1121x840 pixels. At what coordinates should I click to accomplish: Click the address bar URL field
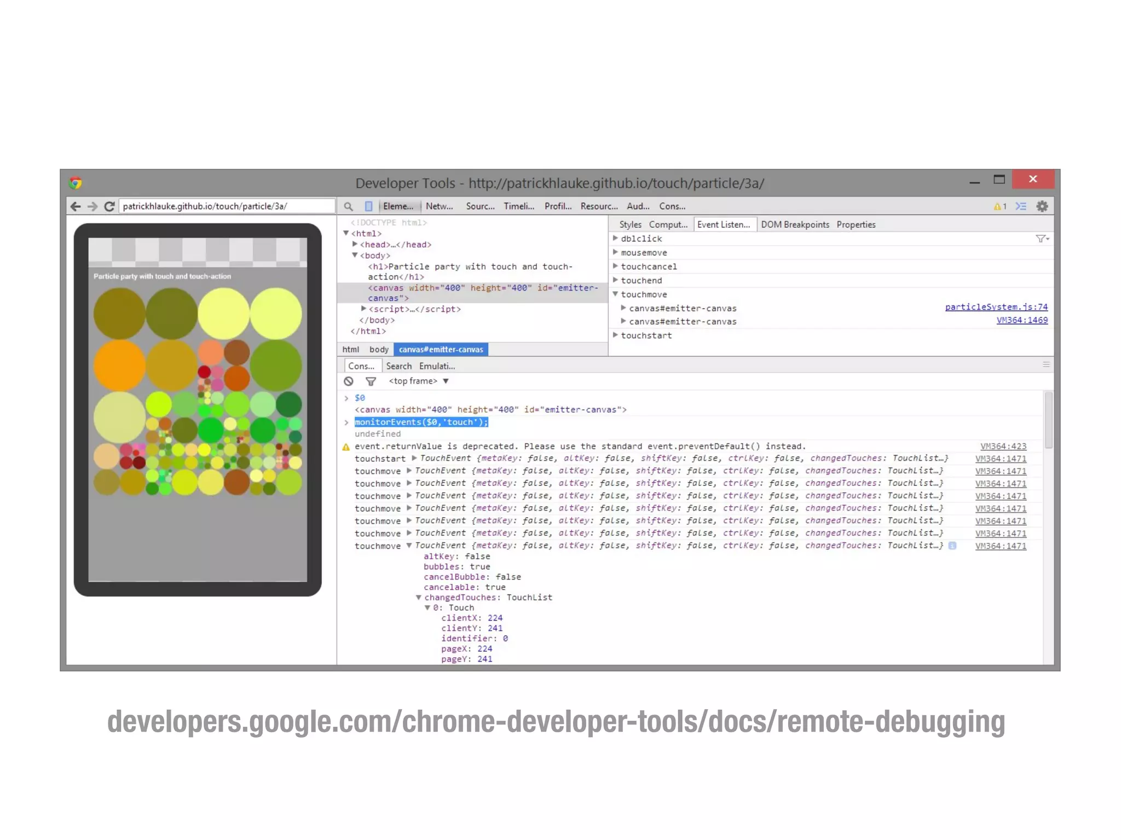point(227,206)
